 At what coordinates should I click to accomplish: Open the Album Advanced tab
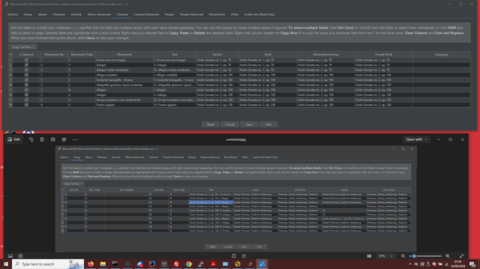(99, 15)
